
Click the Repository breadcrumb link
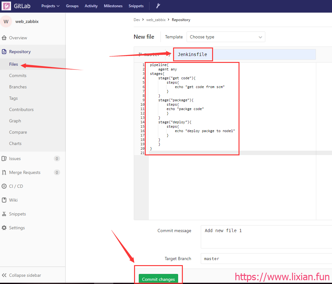click(181, 20)
